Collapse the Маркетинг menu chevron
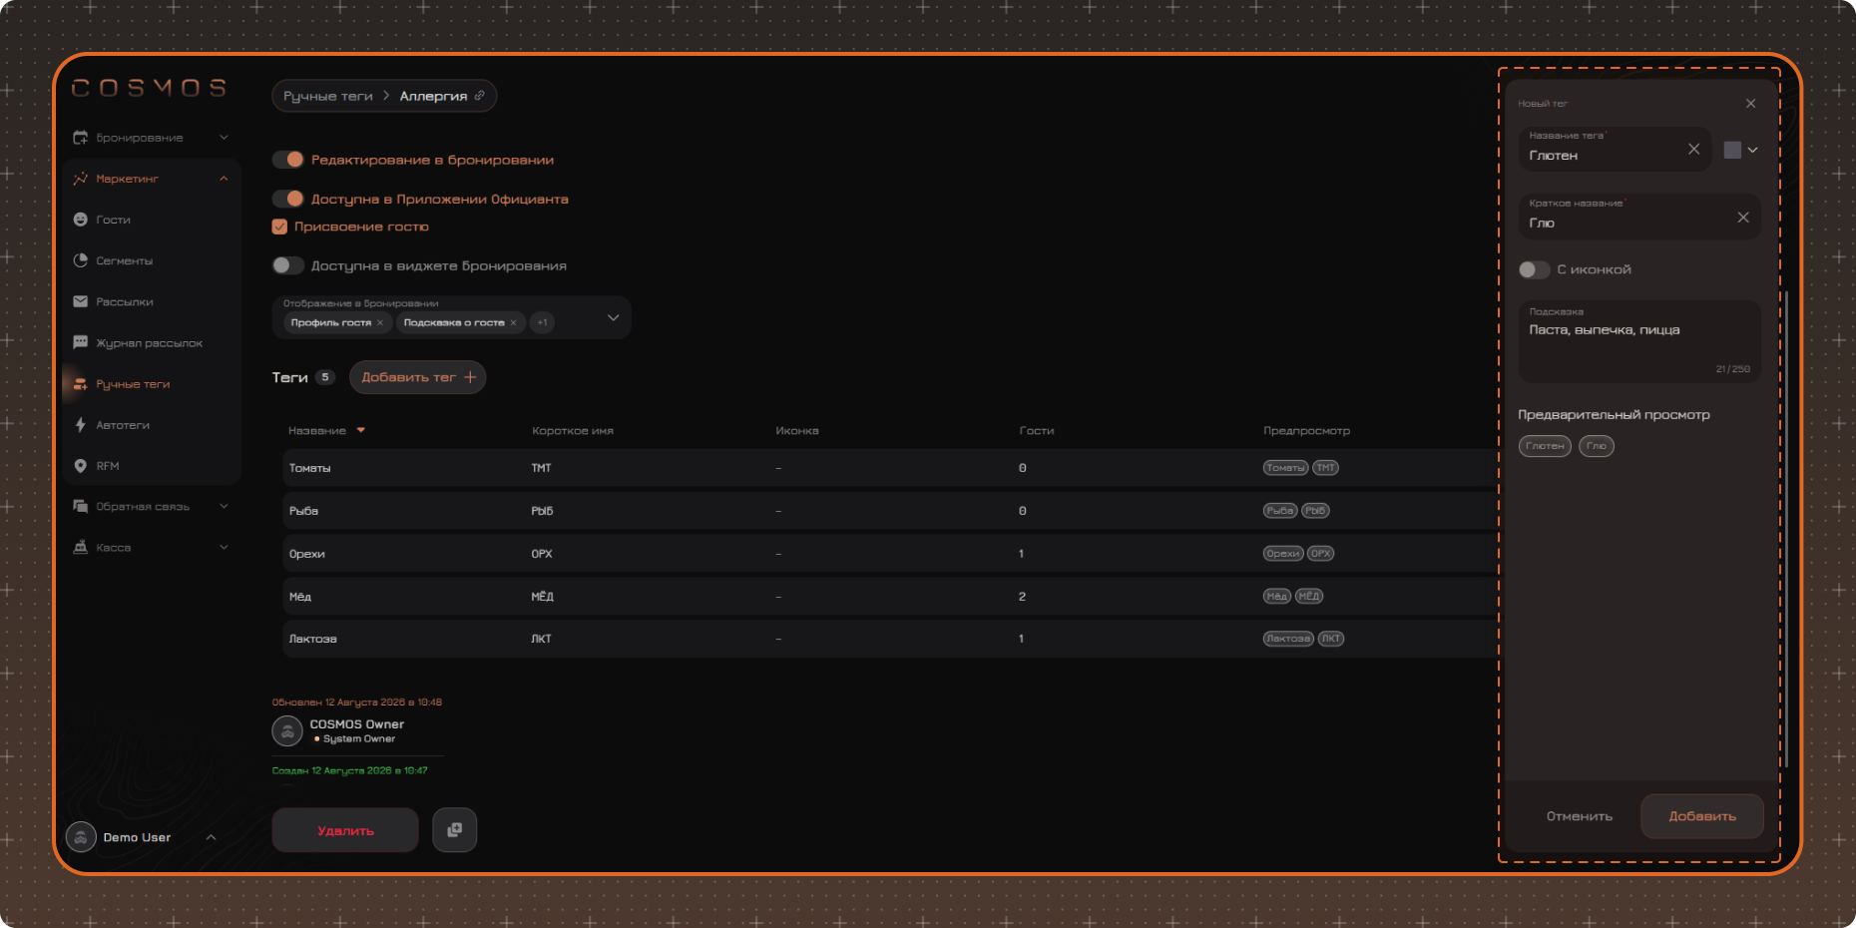 (224, 179)
